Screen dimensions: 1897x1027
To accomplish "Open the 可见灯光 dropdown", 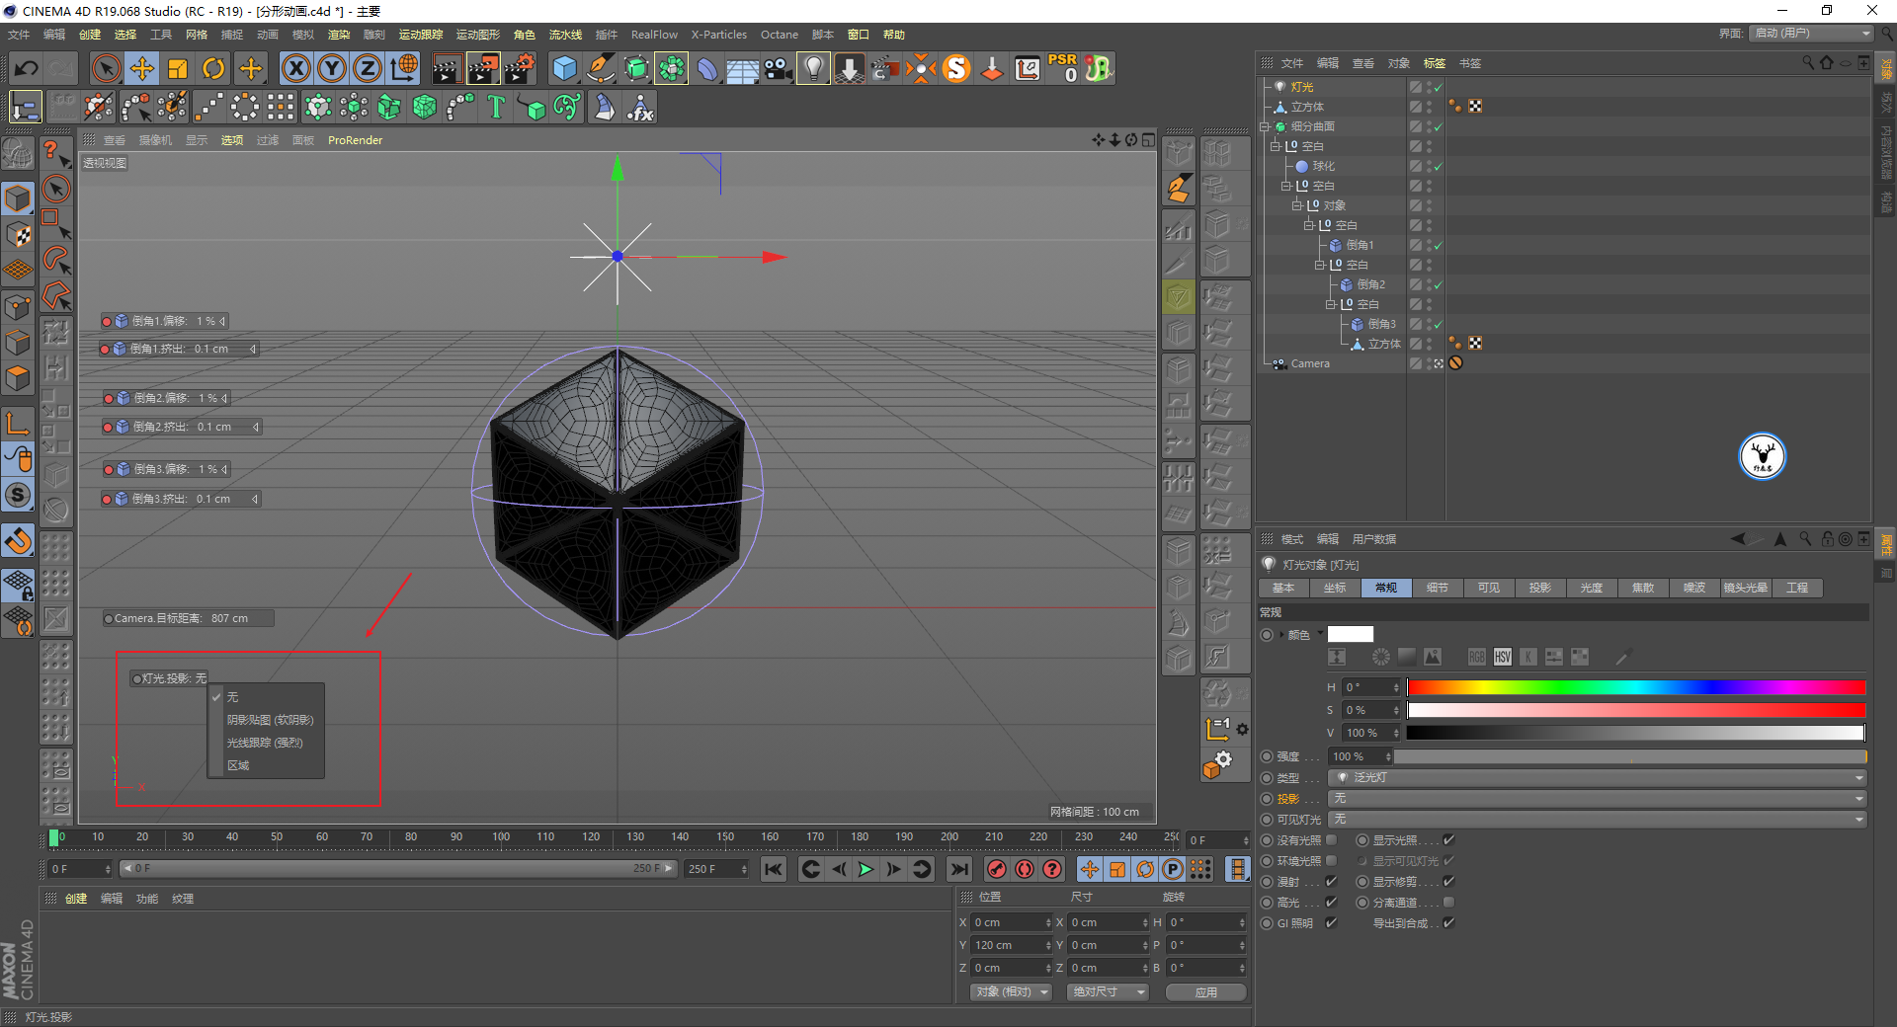I will pos(1597,820).
